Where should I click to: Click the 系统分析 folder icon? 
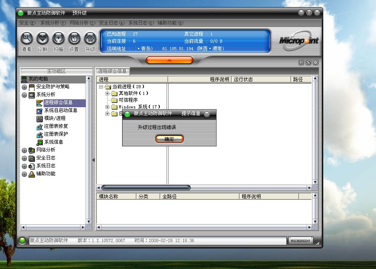[x=32, y=95]
